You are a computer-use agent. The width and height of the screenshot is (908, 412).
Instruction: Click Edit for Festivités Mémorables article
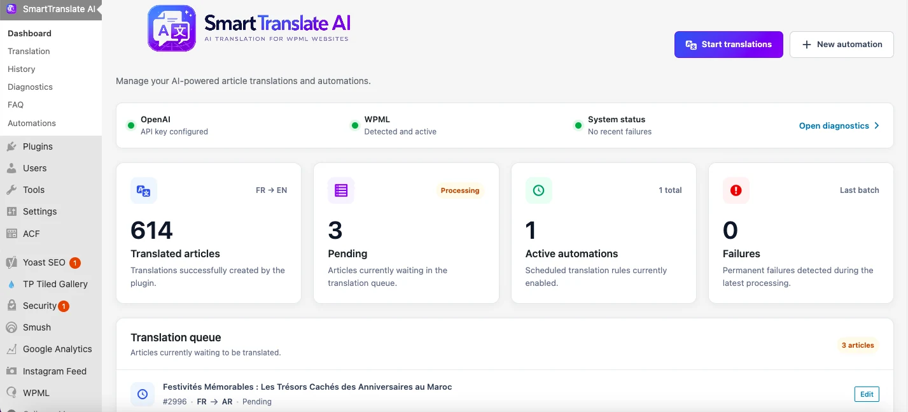pyautogui.click(x=867, y=394)
